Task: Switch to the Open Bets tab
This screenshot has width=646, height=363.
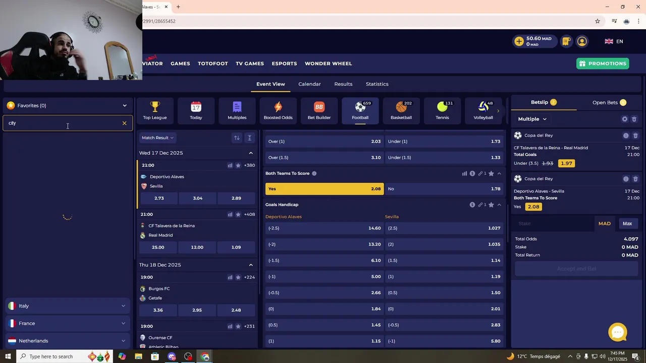Action: click(x=609, y=102)
